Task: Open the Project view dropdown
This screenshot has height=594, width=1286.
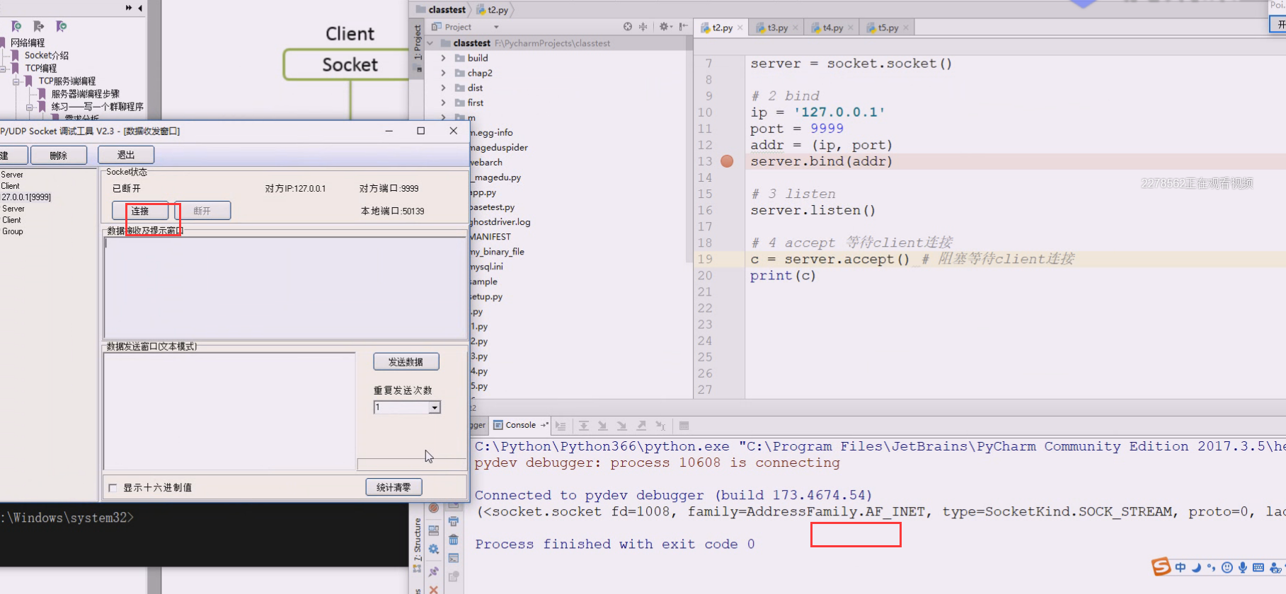Action: (x=496, y=27)
